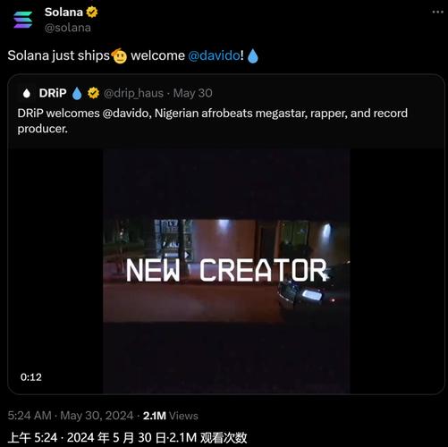Click the Chinese 观看次数 views caption
The width and height of the screenshot is (448, 447).
224,438
